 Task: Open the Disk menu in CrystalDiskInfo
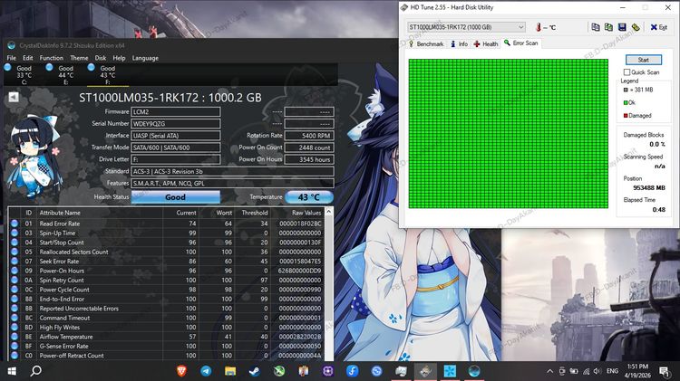coord(101,58)
